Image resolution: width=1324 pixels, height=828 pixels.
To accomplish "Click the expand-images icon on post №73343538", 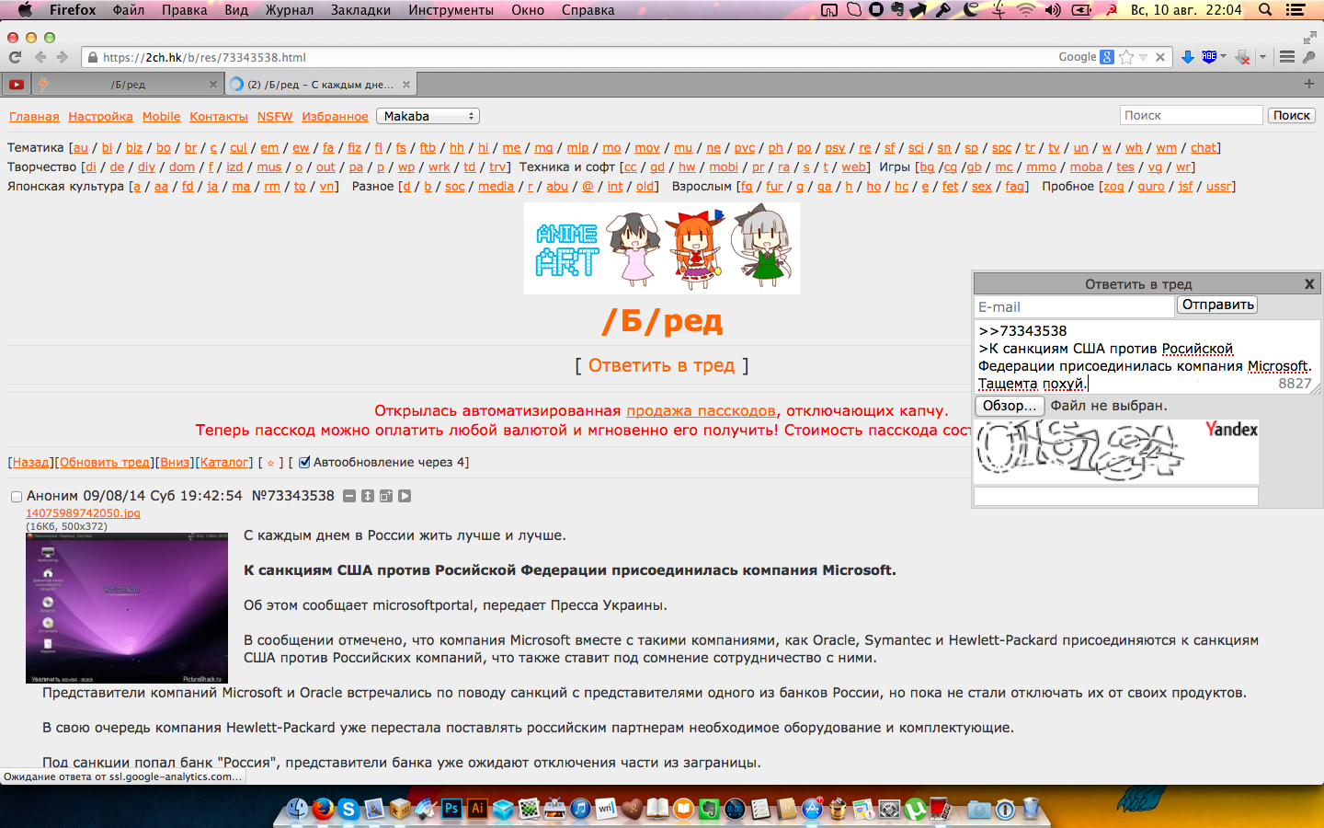I will [x=386, y=496].
